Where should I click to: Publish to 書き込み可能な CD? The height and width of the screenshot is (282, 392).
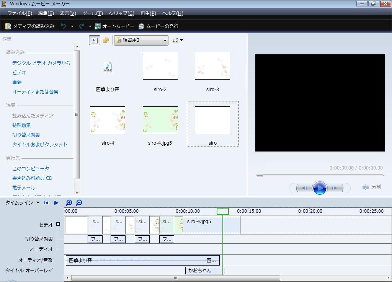coord(32,178)
